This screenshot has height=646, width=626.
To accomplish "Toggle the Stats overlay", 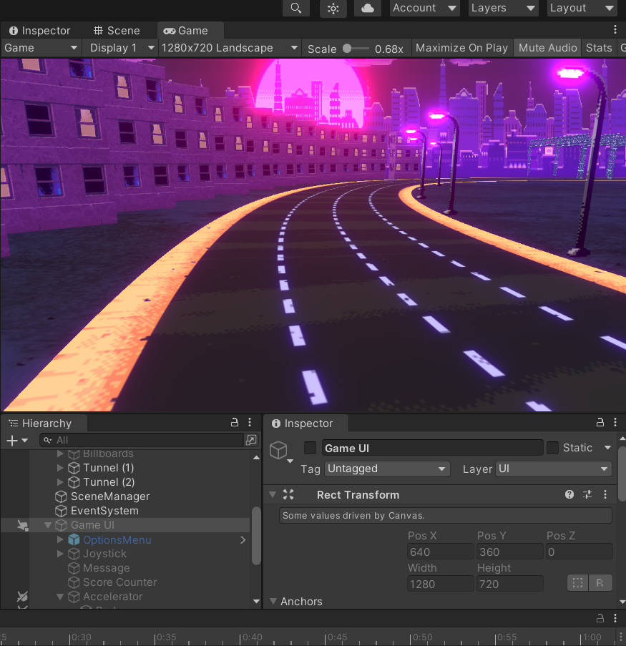I will [599, 48].
